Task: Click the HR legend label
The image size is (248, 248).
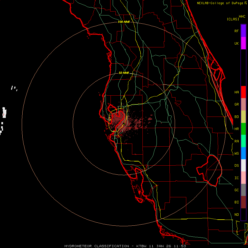Action: tap(236, 129)
